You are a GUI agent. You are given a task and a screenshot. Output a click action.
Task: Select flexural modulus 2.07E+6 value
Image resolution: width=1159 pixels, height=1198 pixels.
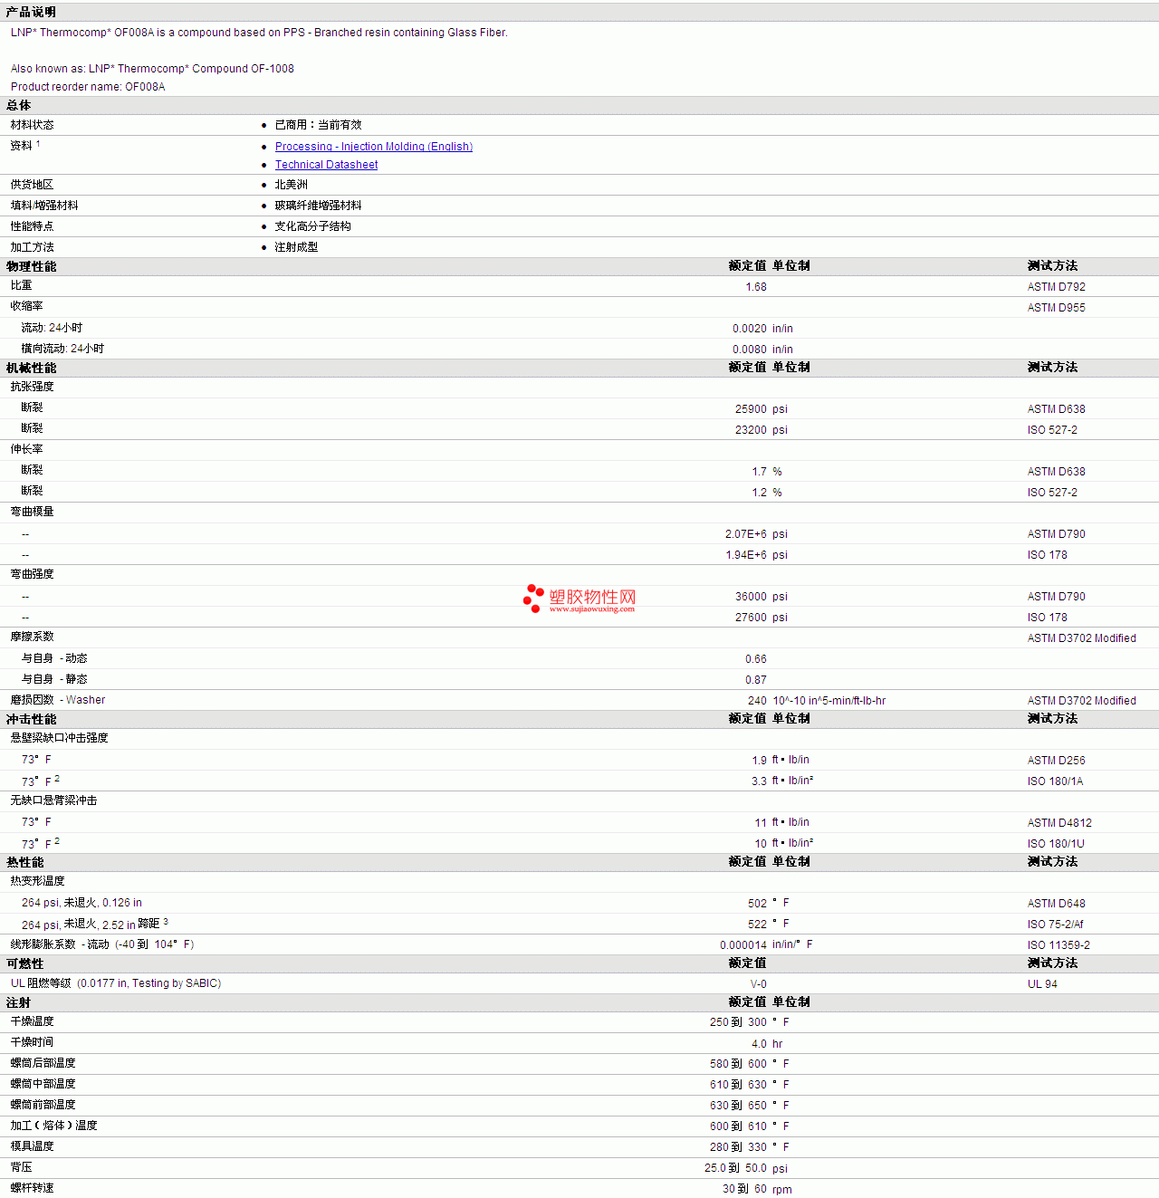click(x=746, y=534)
